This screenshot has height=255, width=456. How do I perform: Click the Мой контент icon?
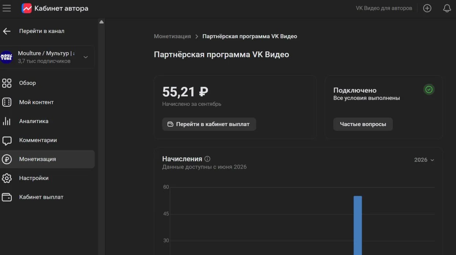coord(7,102)
